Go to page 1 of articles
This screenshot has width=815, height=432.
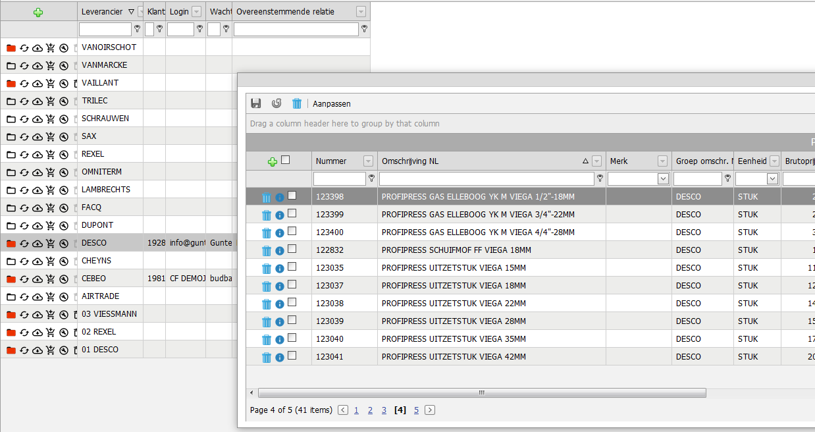click(x=356, y=410)
